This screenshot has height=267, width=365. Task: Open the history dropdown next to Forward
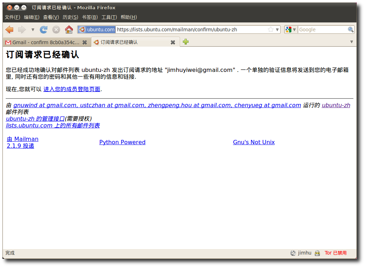click(x=33, y=30)
